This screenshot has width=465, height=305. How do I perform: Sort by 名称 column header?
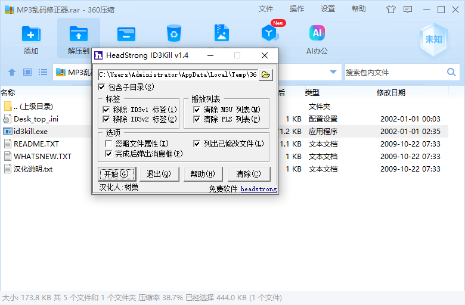tap(8, 93)
